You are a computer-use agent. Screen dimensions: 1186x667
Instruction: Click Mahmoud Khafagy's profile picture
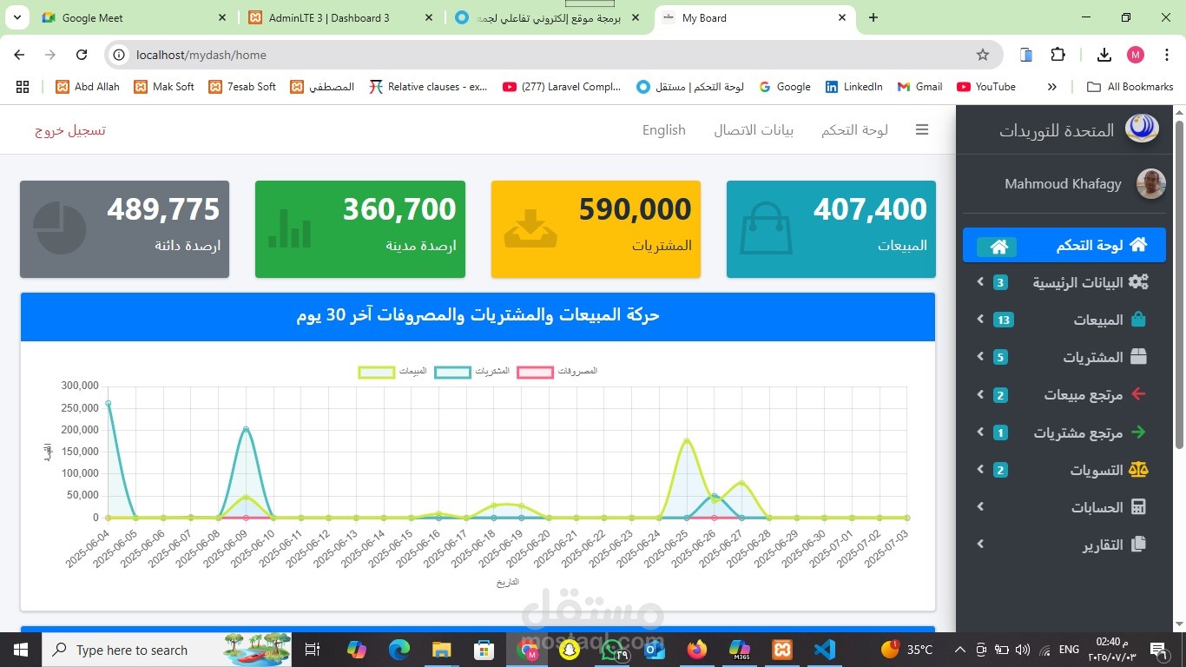pos(1150,183)
